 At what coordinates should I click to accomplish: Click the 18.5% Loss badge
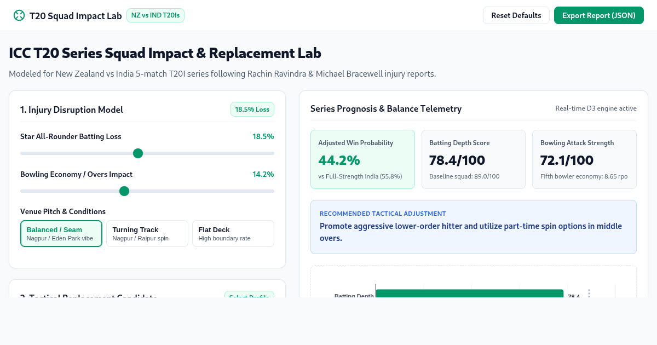[252, 110]
